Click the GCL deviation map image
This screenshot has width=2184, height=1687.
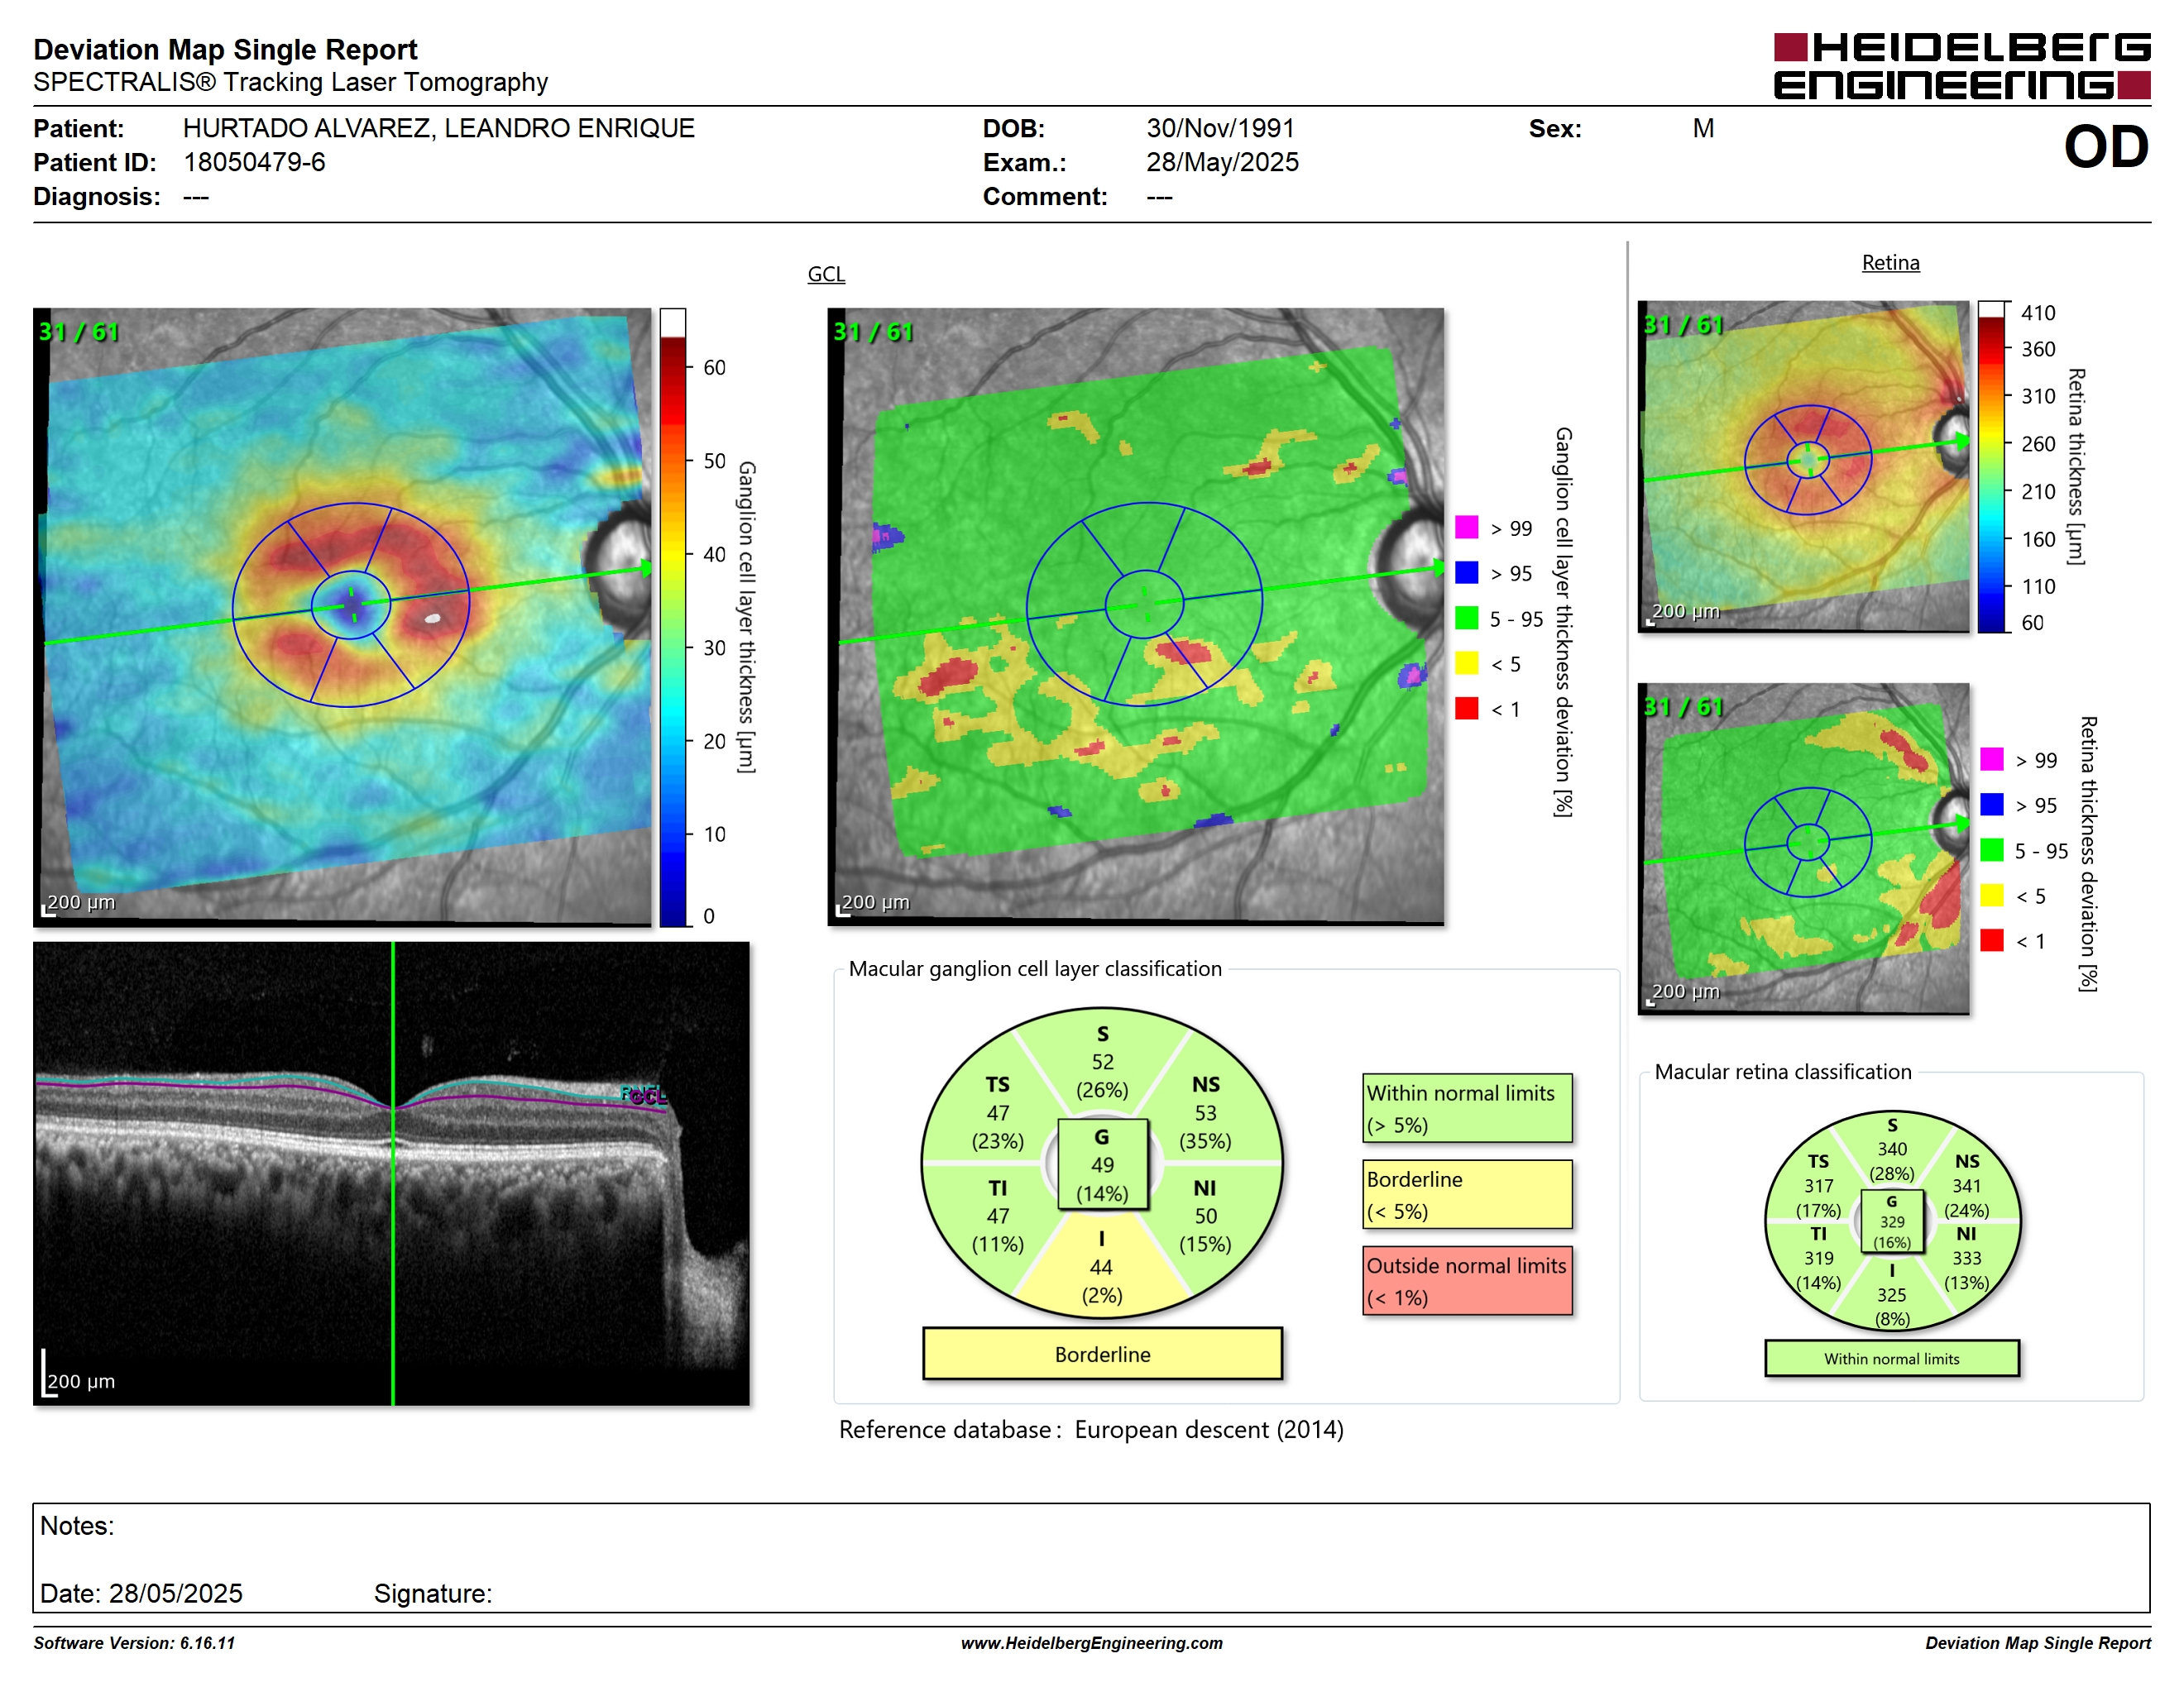1136,617
